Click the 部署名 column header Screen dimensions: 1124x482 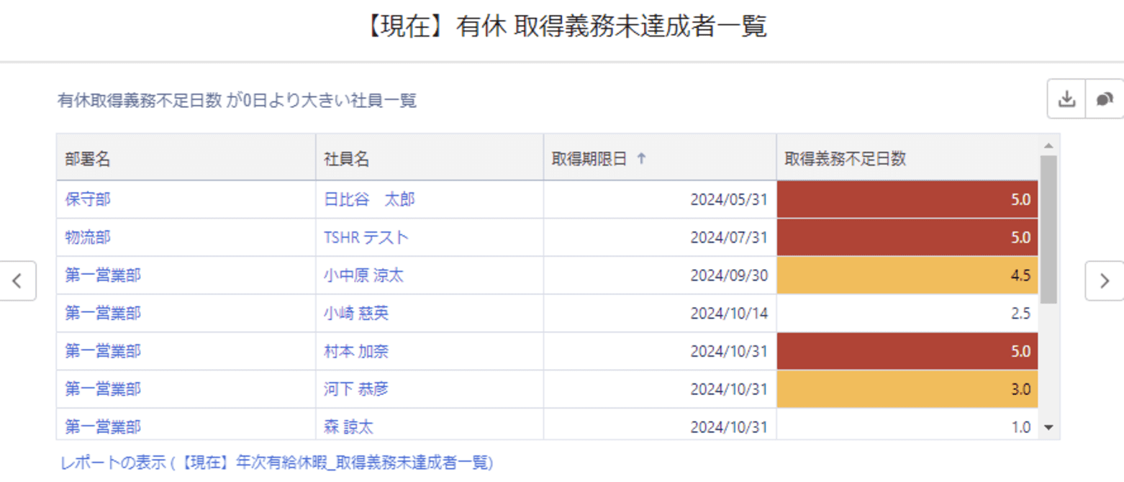(88, 160)
